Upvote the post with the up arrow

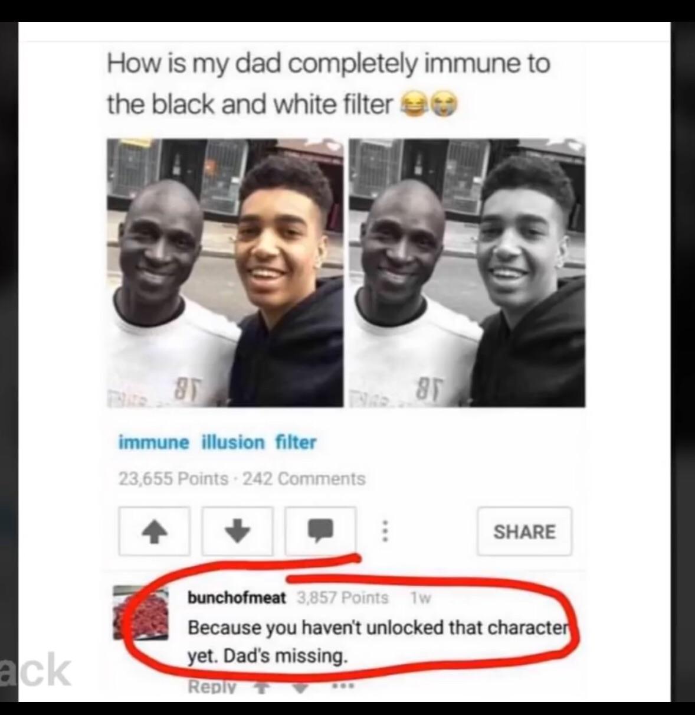154,531
